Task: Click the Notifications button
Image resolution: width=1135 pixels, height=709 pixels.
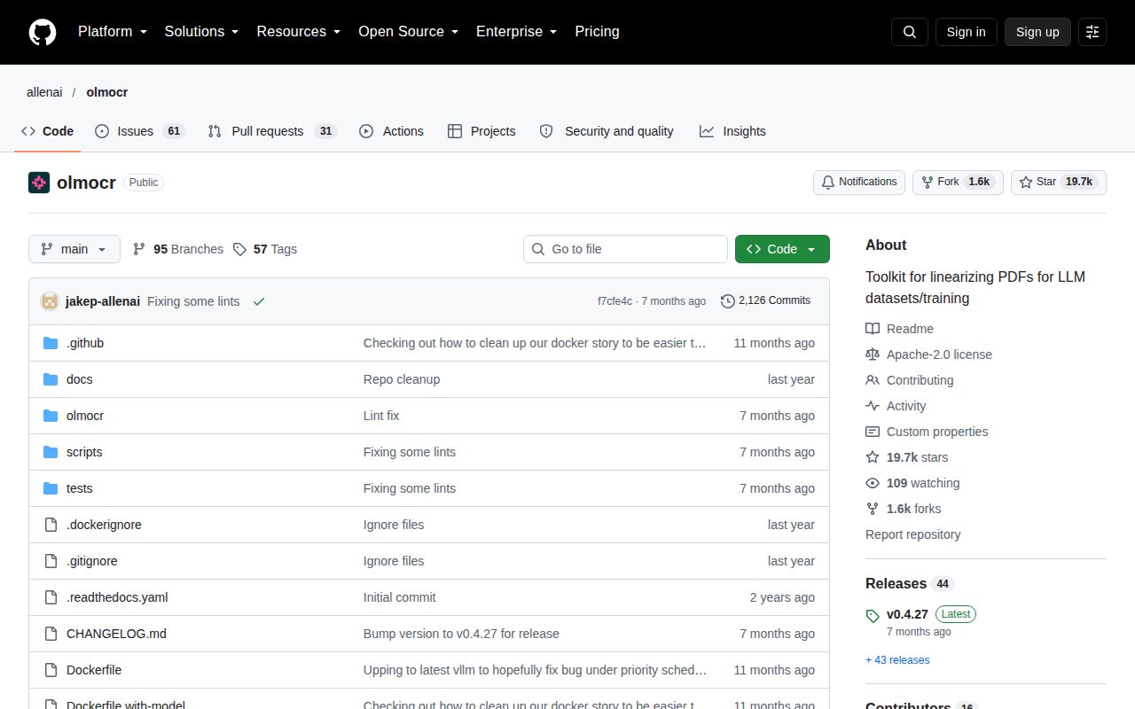Action: pyautogui.click(x=859, y=183)
